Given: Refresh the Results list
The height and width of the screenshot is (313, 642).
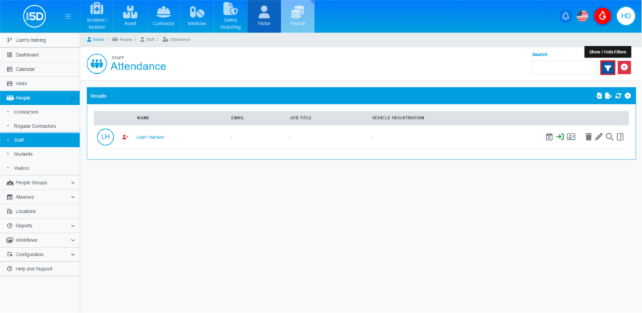Looking at the screenshot, I should coord(618,96).
